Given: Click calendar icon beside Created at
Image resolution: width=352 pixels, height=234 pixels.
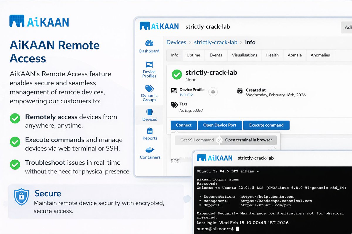Looking at the screenshot, I should (x=240, y=91).
